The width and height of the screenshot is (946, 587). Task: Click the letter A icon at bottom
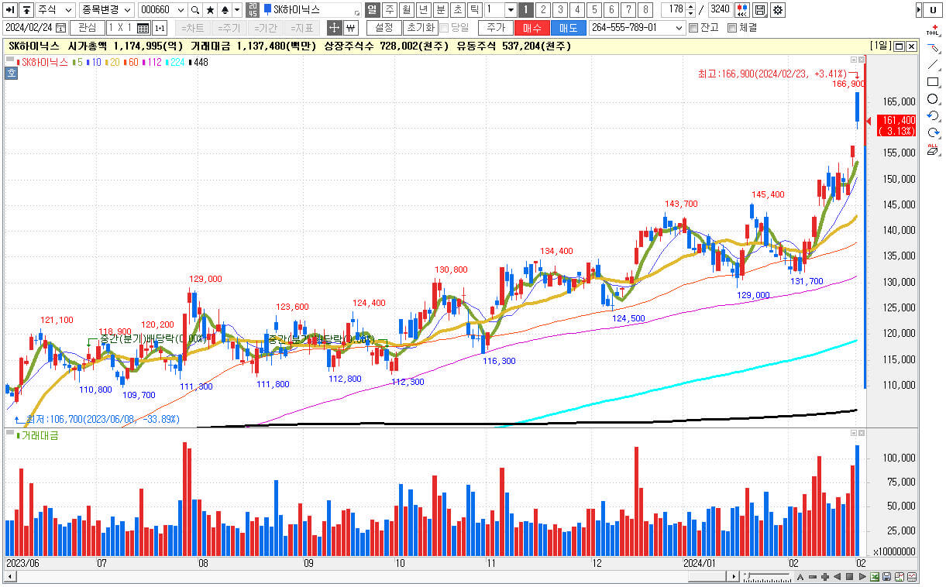point(800,577)
